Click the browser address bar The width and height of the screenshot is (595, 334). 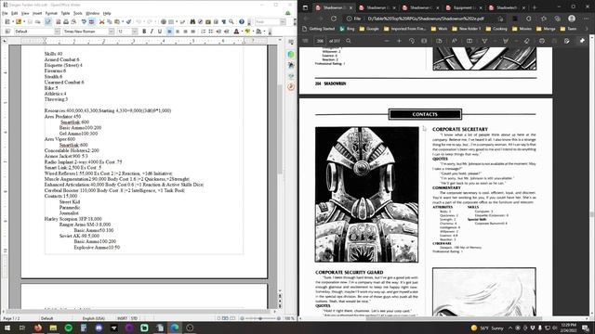(425, 19)
